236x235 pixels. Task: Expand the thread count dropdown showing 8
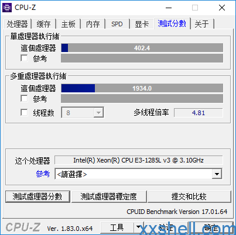98,112
